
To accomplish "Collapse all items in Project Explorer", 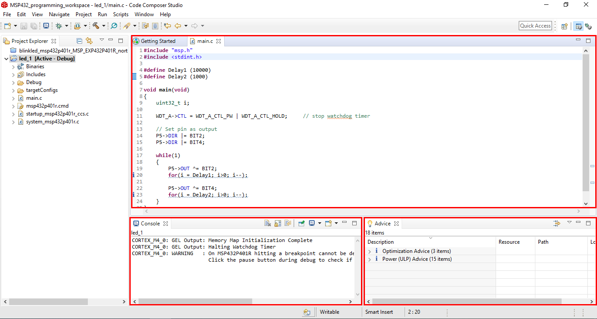I will 79,40.
